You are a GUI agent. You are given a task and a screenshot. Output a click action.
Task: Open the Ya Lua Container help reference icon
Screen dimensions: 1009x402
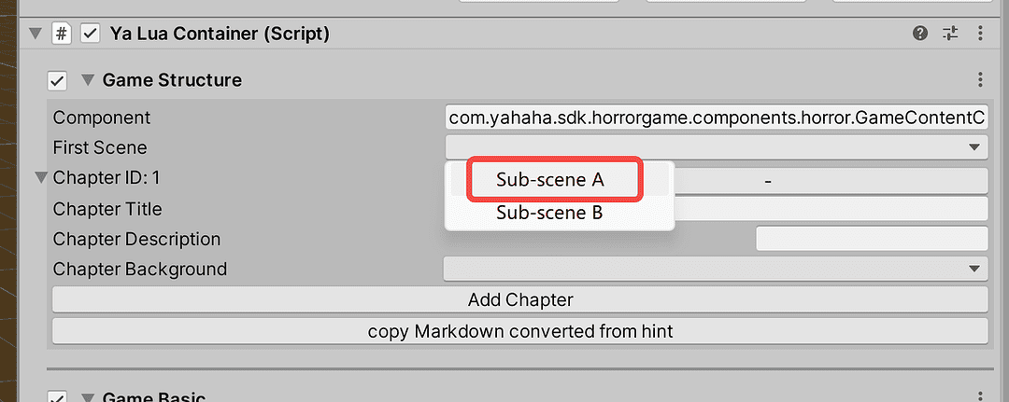[920, 34]
